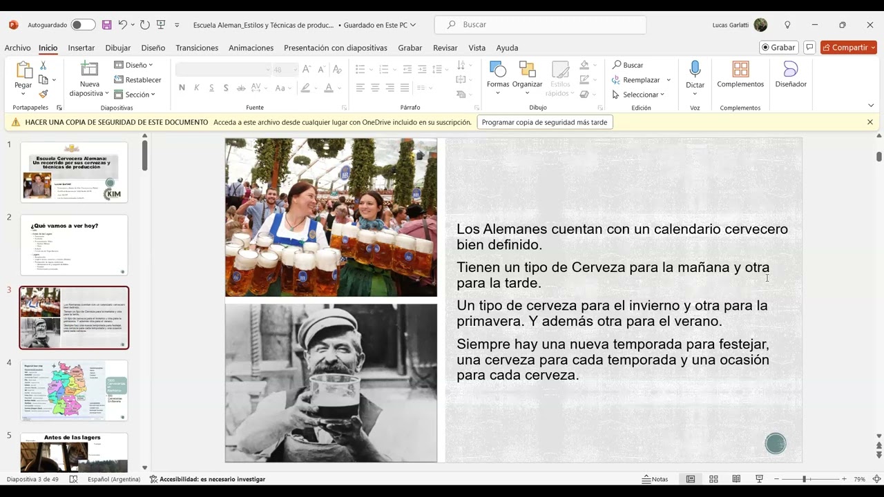Click Nueva diapositiva icon

(x=89, y=69)
